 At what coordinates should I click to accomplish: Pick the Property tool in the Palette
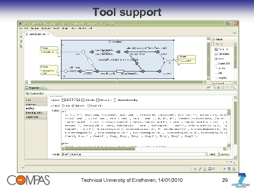(x=221, y=78)
